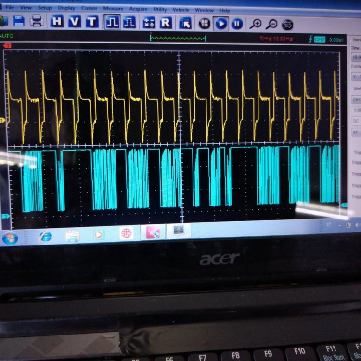Click the Save floppy disk icon
The height and width of the screenshot is (361, 361).
(x=19, y=21)
